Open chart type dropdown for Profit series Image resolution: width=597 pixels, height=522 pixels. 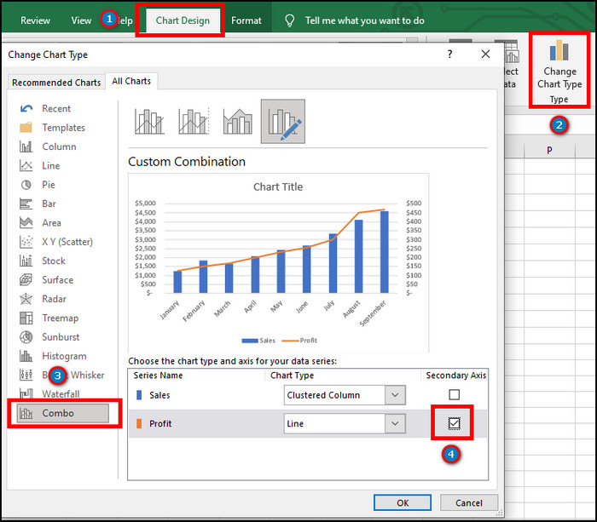[395, 423]
